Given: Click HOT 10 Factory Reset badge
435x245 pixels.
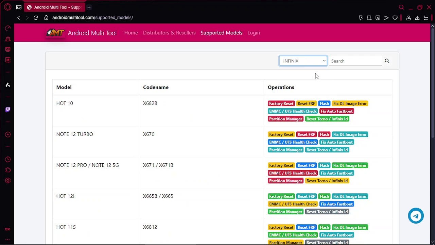Looking at the screenshot, I should click(281, 103).
